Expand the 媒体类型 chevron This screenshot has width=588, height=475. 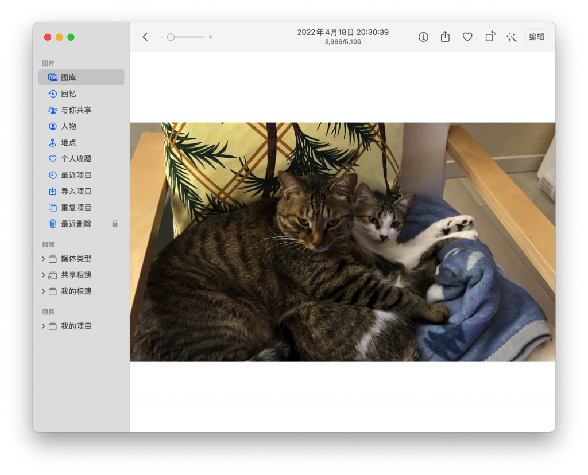(44, 259)
